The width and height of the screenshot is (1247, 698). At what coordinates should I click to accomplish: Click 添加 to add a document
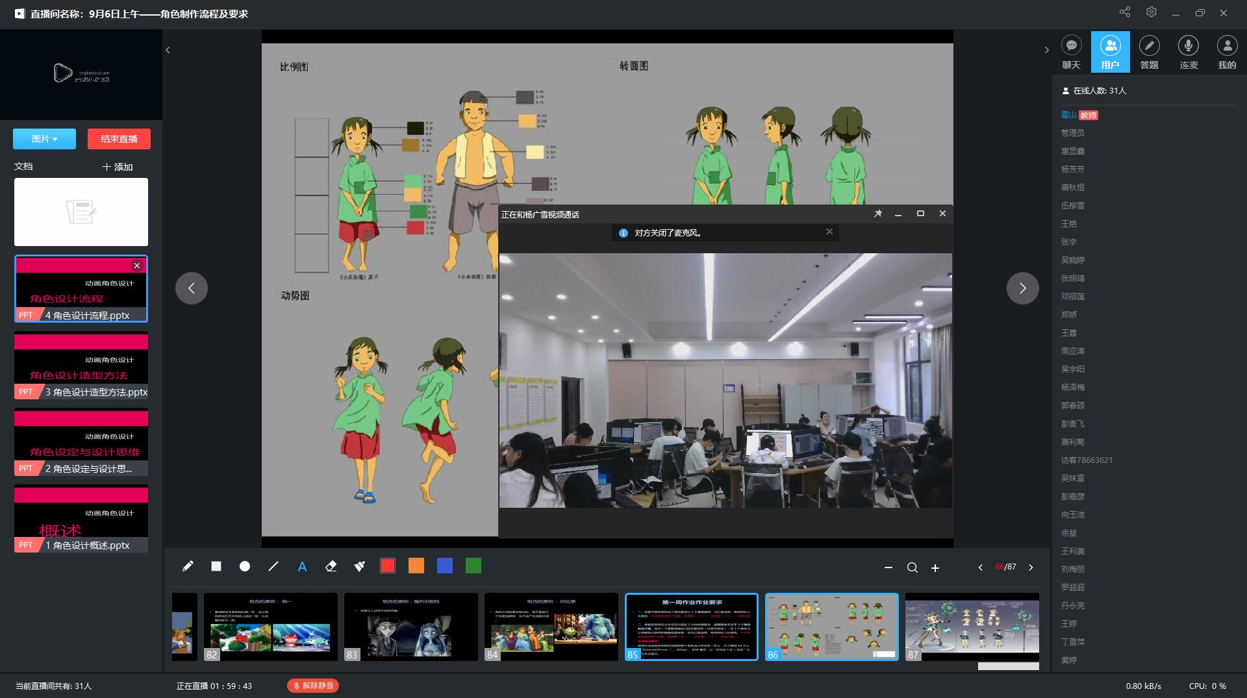tap(118, 167)
